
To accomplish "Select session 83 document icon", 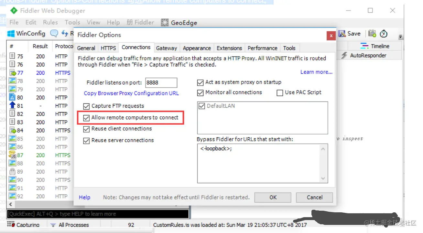I will point(12,122).
